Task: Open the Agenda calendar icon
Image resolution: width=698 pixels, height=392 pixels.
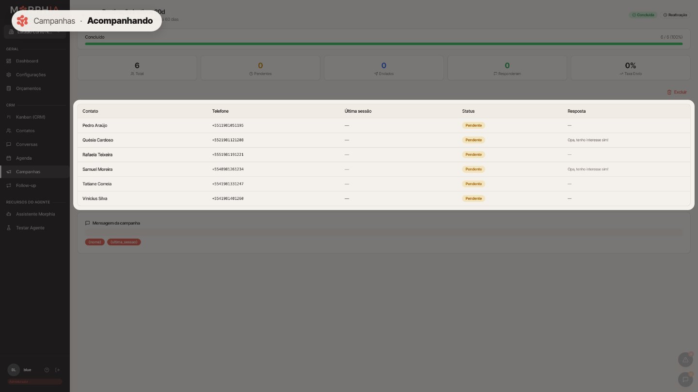Action: pyautogui.click(x=9, y=158)
